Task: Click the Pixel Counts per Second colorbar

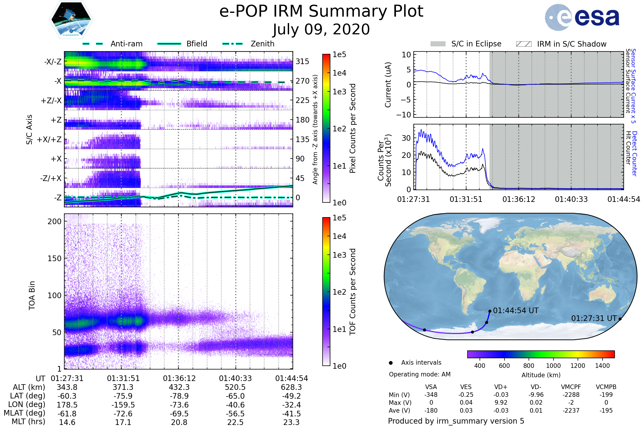Action: (x=326, y=128)
